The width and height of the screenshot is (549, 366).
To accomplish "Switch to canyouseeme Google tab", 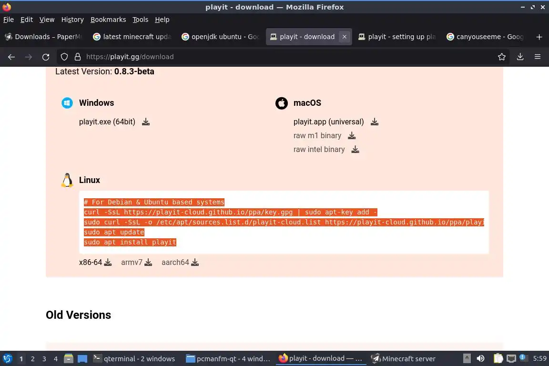I will tap(485, 37).
